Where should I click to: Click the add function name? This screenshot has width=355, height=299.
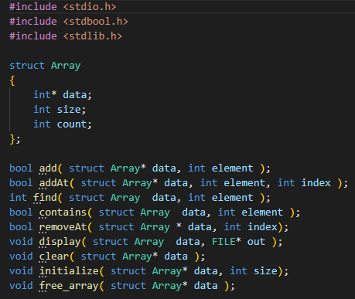click(x=48, y=168)
